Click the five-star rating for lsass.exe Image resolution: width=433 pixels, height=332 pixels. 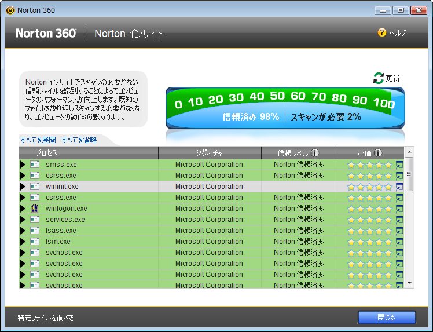point(370,231)
